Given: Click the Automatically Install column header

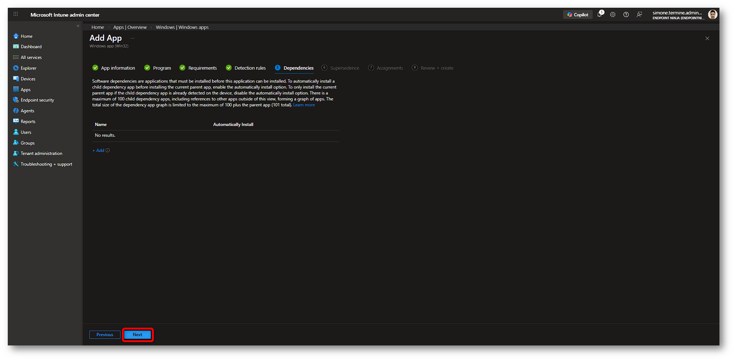Looking at the screenshot, I should [233, 125].
